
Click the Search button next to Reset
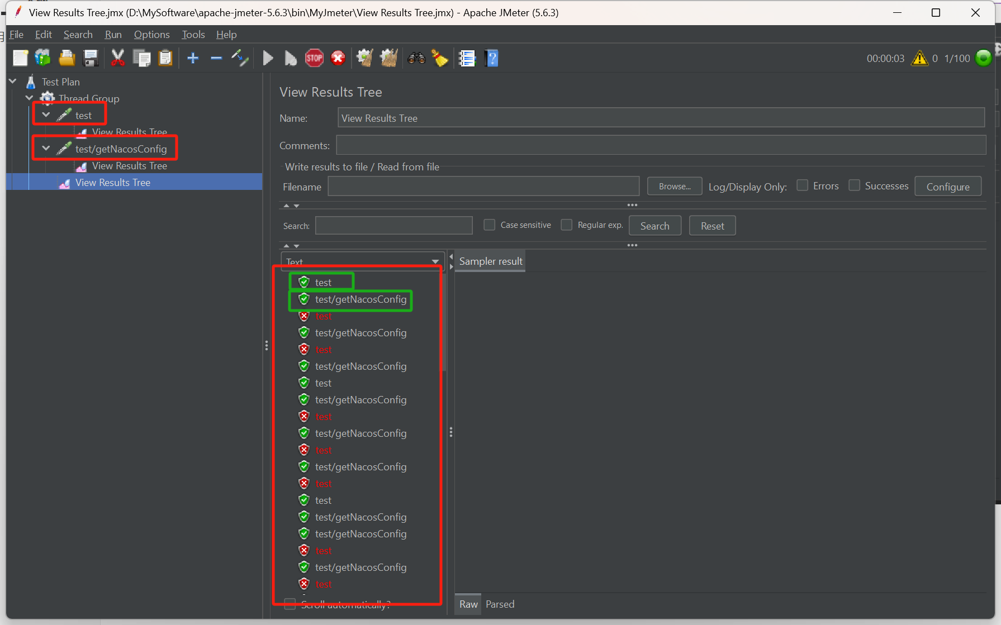[655, 226]
